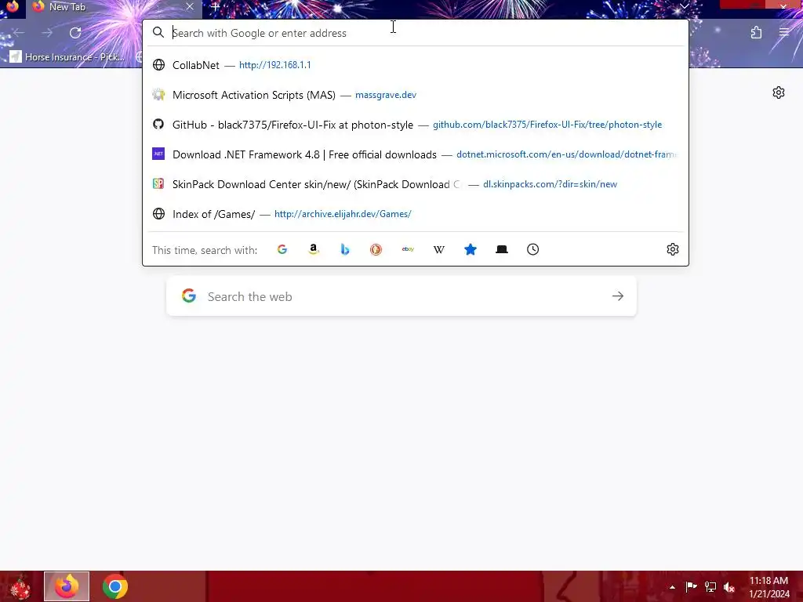The image size is (803, 602).
Task: Click the massgrave.dev URL text
Action: (386, 95)
